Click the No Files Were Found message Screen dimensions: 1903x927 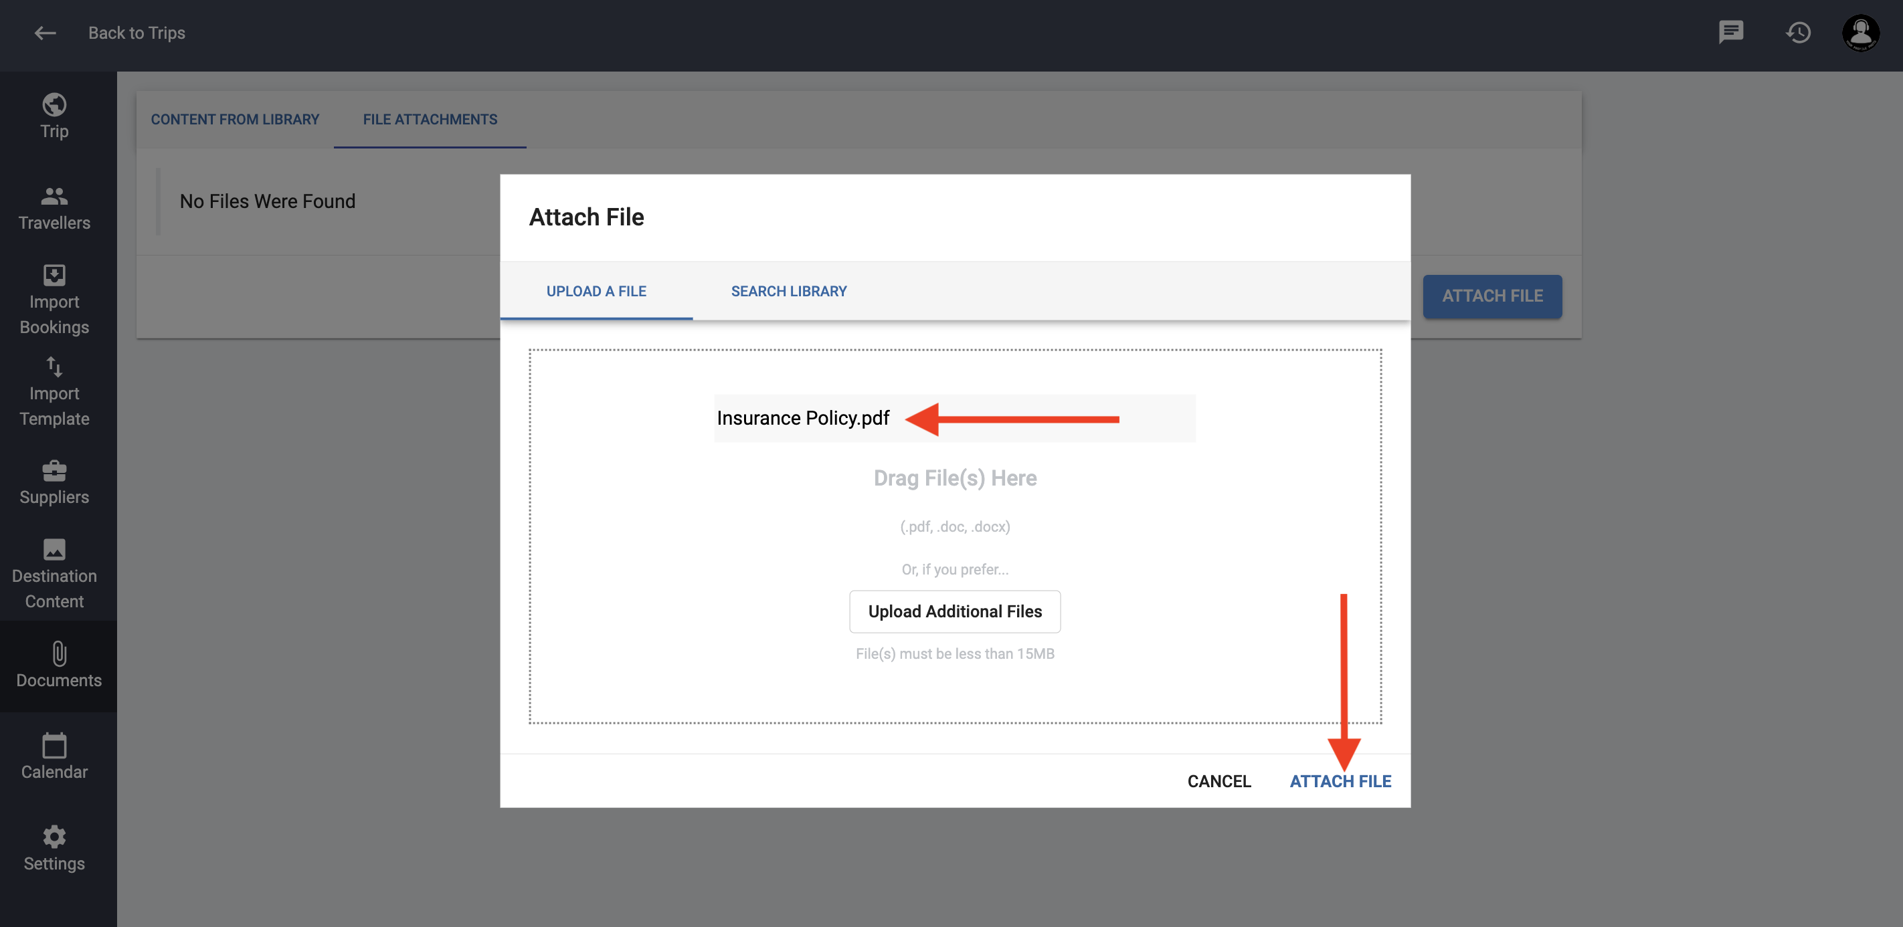[268, 201]
